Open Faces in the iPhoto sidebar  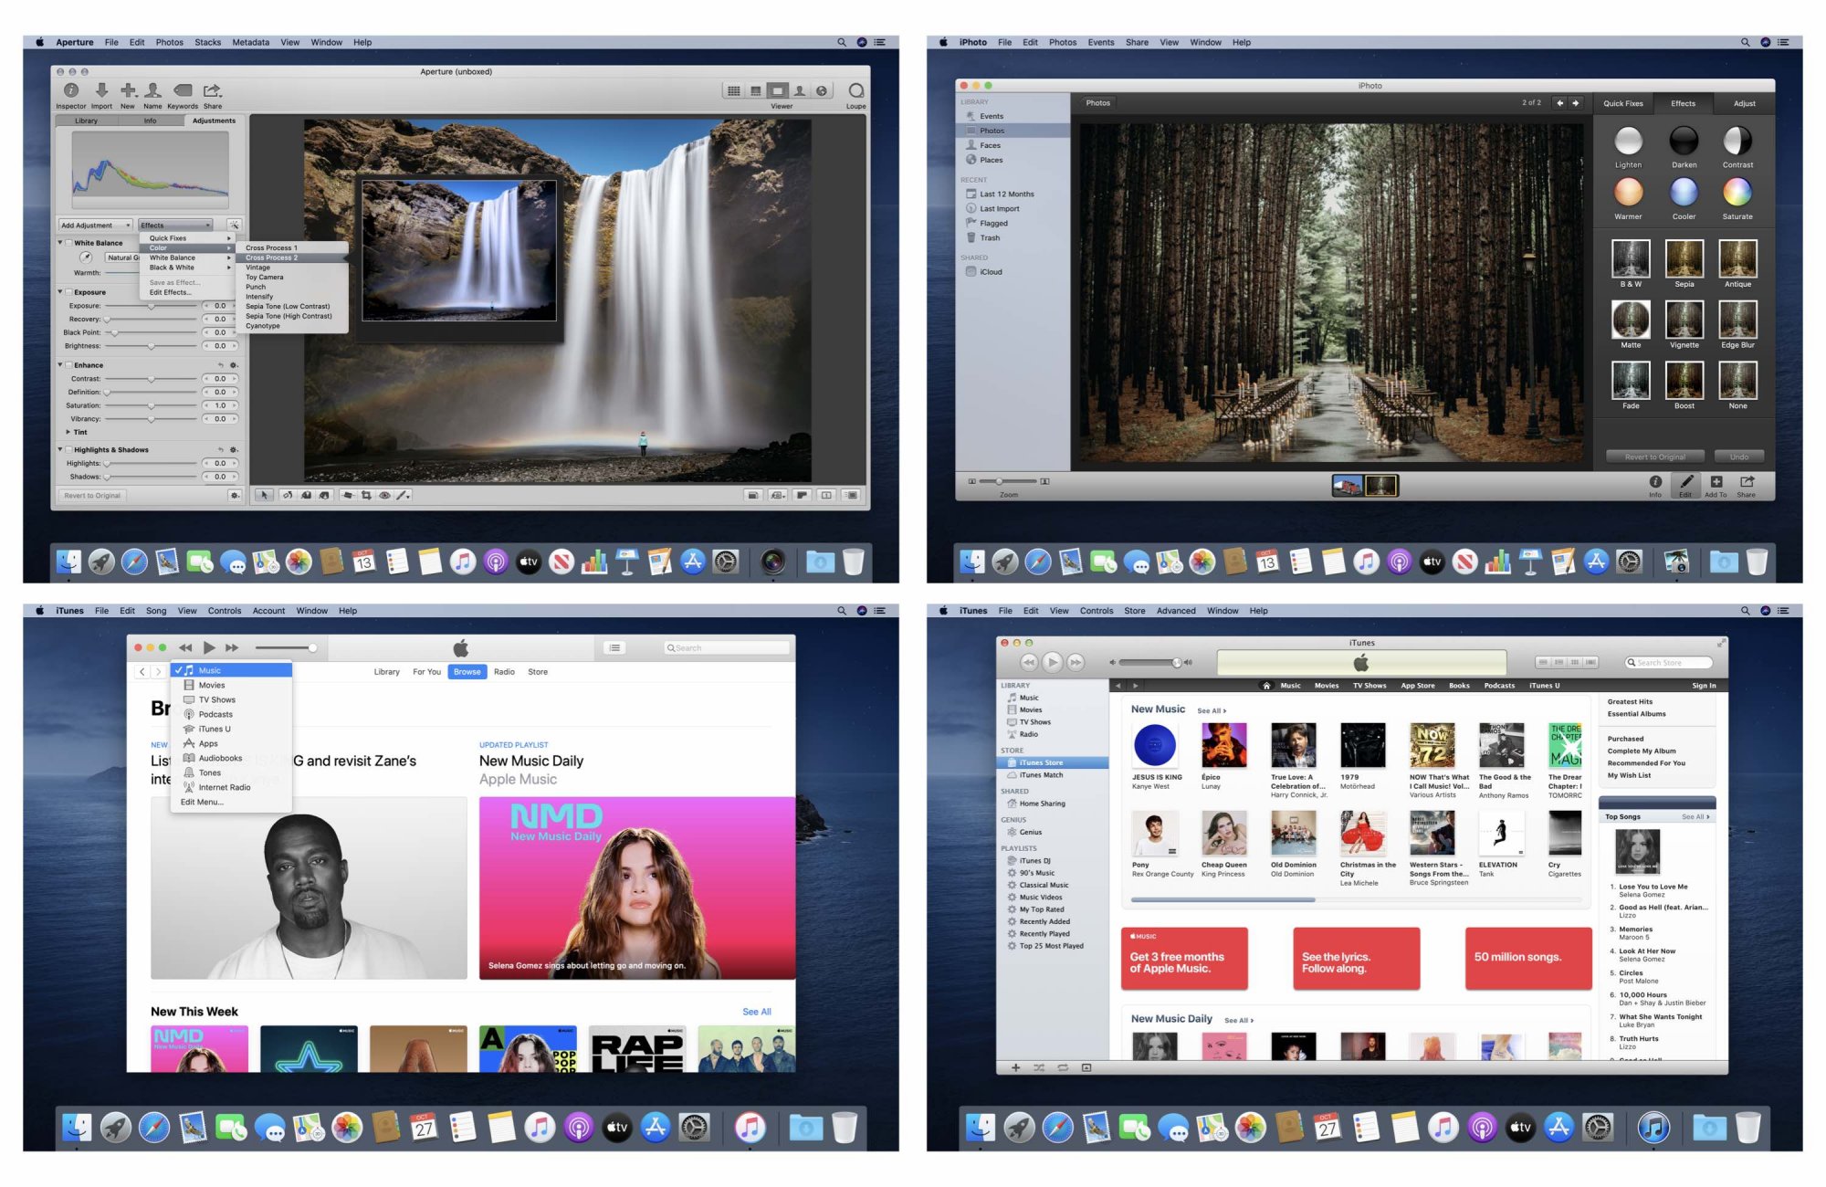tap(990, 145)
